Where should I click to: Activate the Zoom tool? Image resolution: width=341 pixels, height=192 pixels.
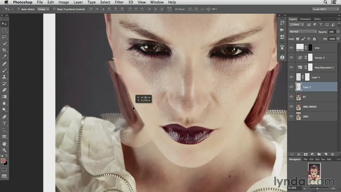click(x=4, y=150)
